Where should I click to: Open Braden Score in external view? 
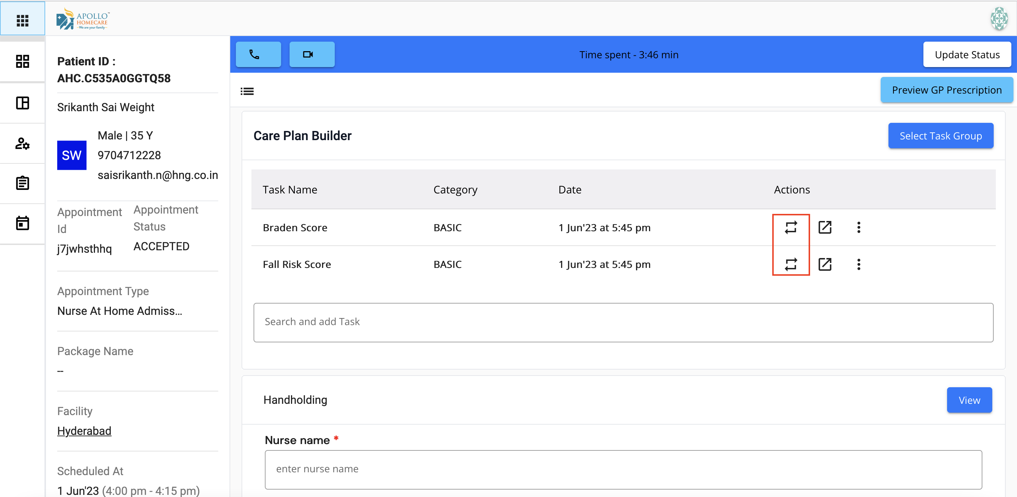pyautogui.click(x=824, y=227)
